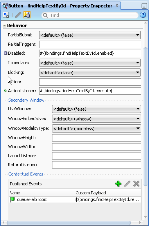This screenshot has width=149, height=226.
Task: Click the pencil edit toolbar icon
Action: (18, 15)
